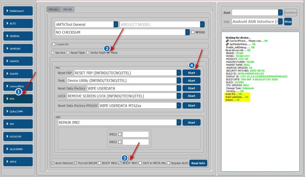Viewport: 305px width, 177px height.
Task: Click the IMEI1 input field
Action: pos(136,134)
